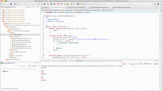Viewport: 163px width, 91px height.
Task: Terminate the console process with red square
Action: point(124,64)
